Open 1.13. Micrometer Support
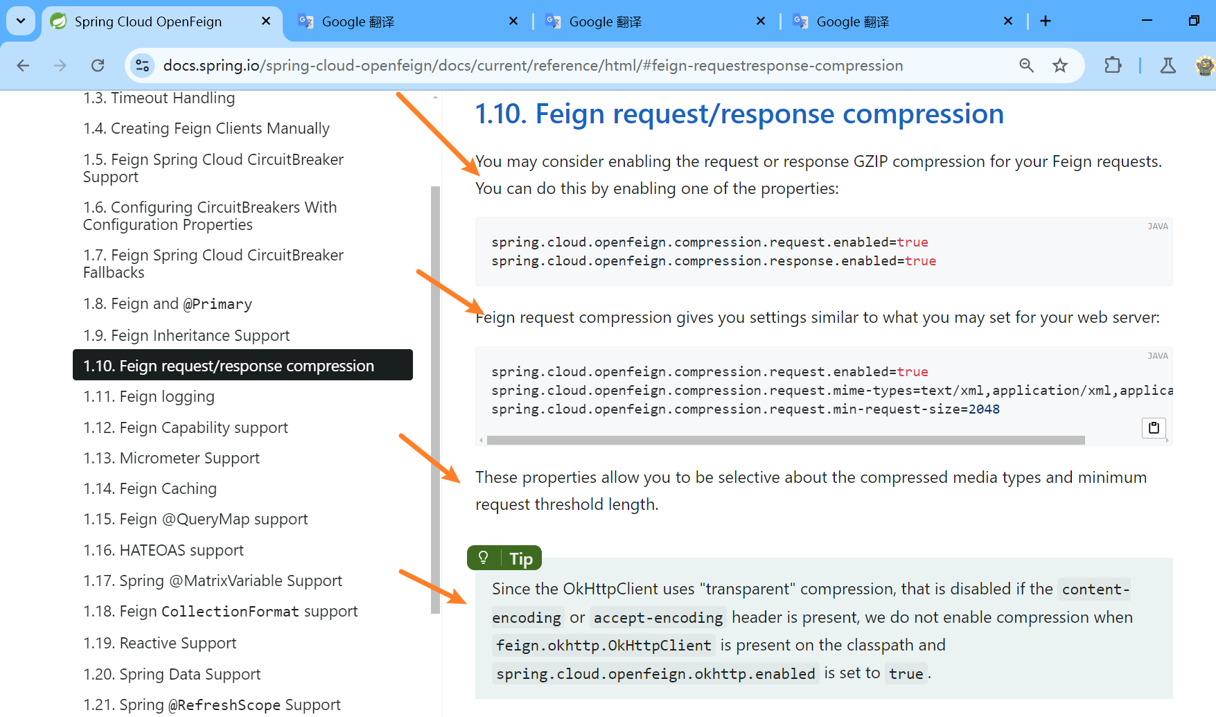Viewport: 1216px width, 717px height. point(171,458)
